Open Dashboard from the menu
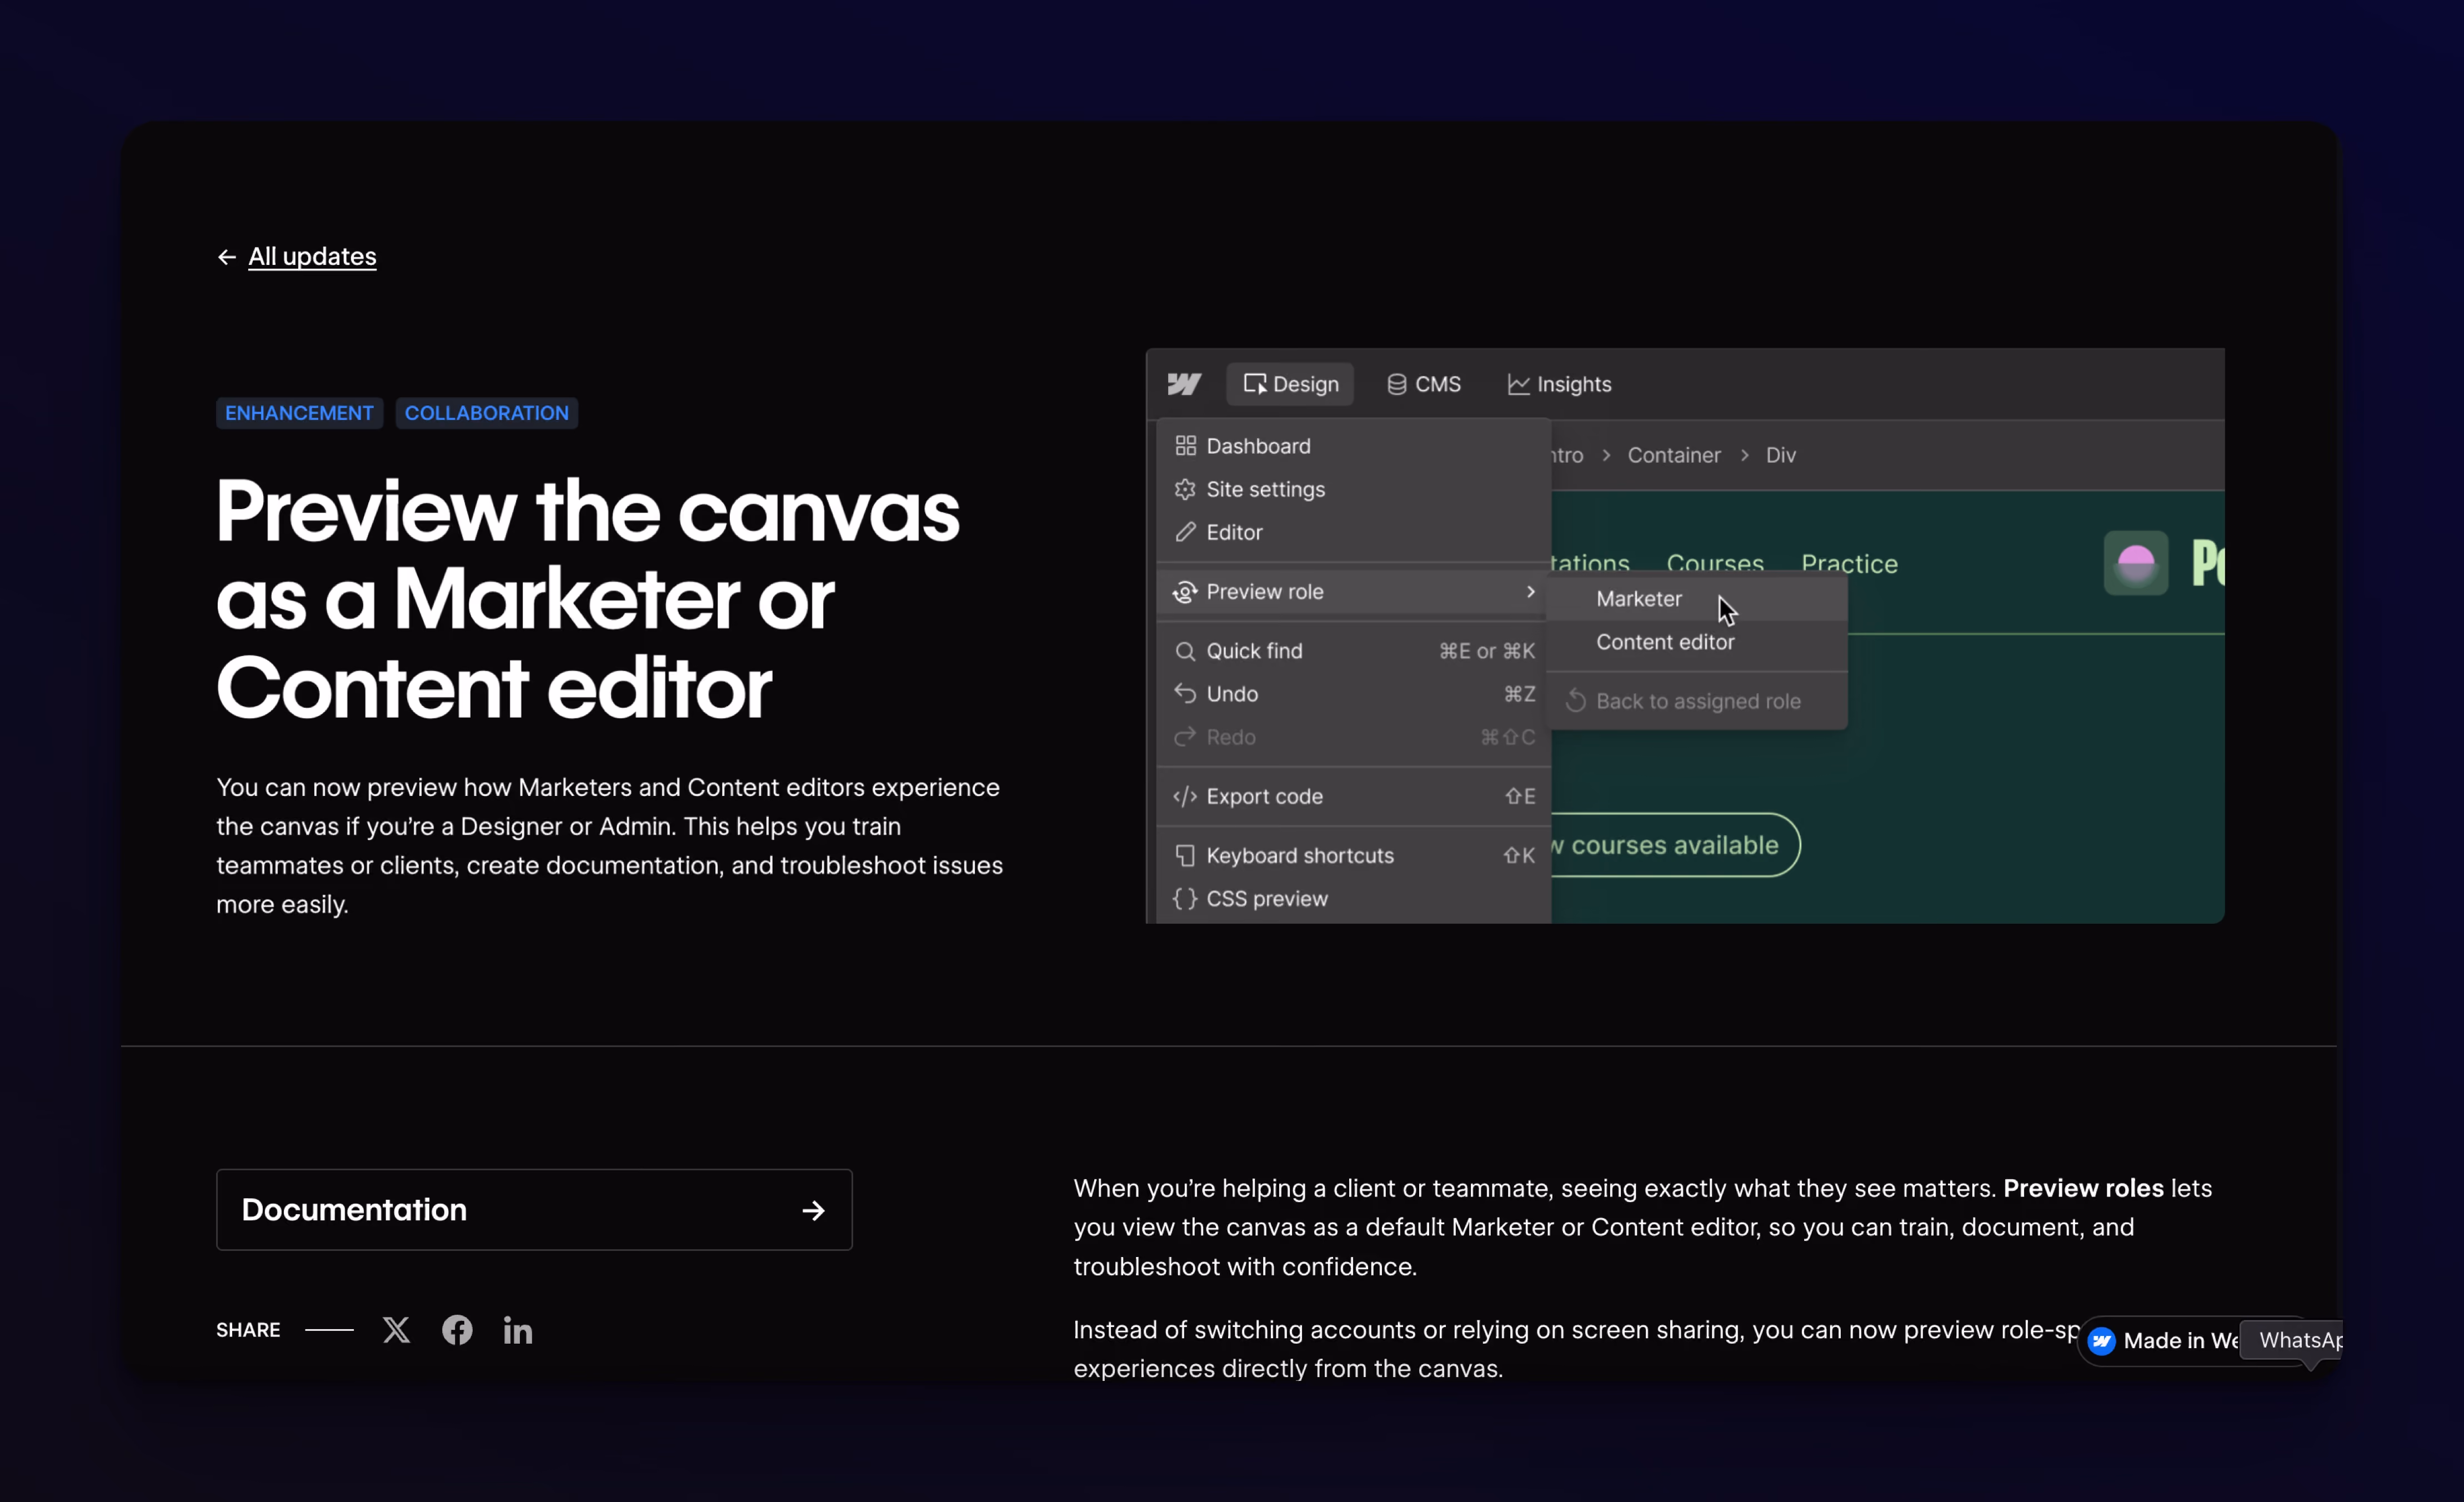Viewport: 2464px width, 1502px height. [1353, 446]
